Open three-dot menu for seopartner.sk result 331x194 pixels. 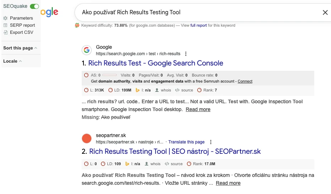(211, 142)
